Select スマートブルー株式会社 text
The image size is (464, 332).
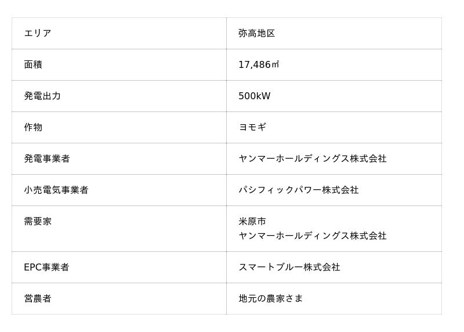point(289,268)
